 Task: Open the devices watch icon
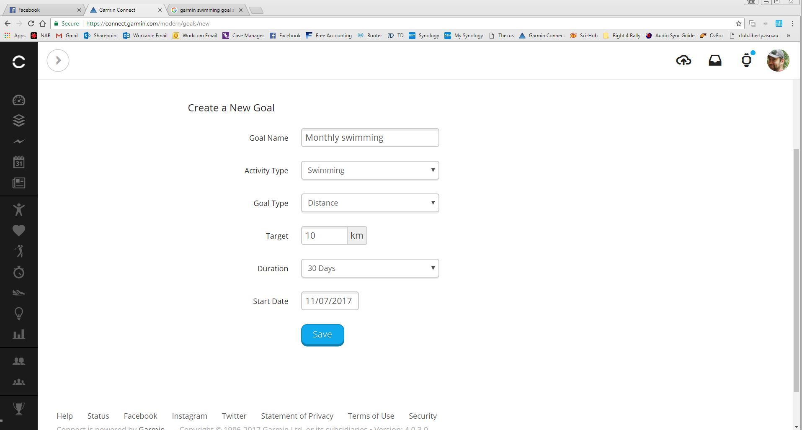pos(746,61)
